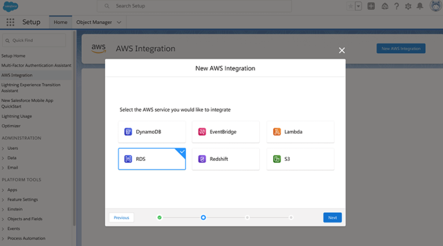Click the Redshift service icon
Viewport: 443px width, 246px height.
click(x=202, y=159)
